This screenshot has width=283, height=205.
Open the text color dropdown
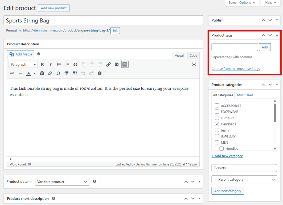pos(35,73)
